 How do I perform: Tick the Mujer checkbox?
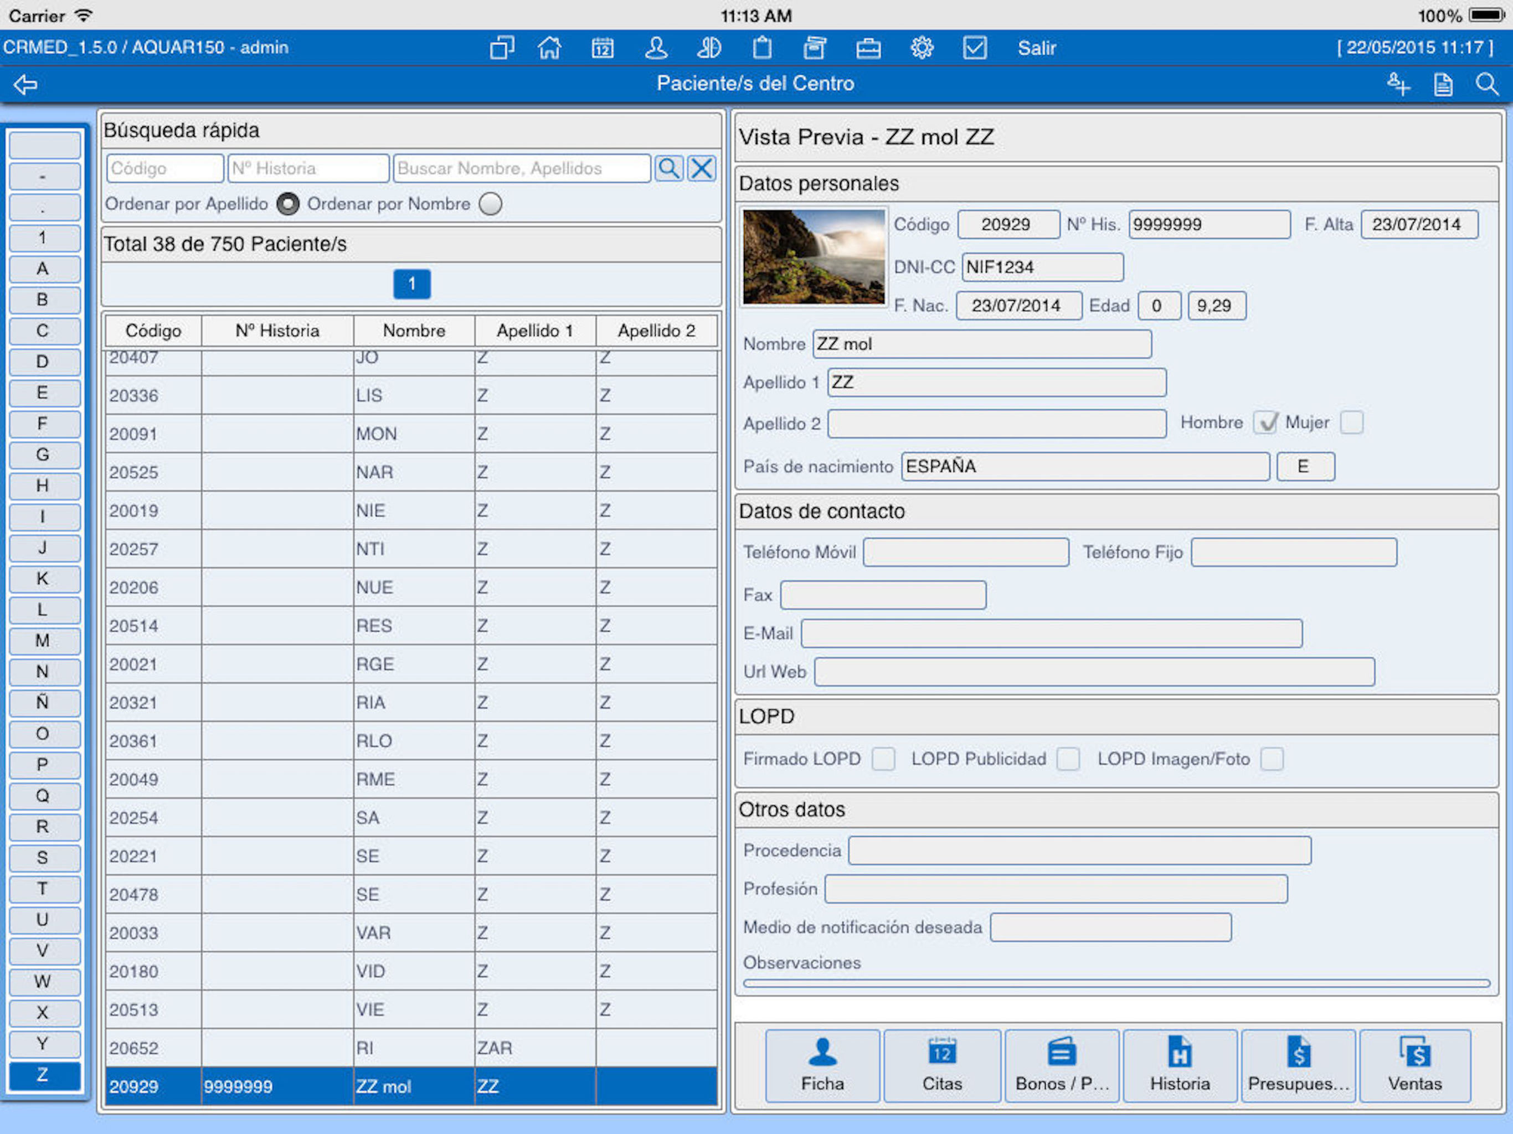(1352, 422)
